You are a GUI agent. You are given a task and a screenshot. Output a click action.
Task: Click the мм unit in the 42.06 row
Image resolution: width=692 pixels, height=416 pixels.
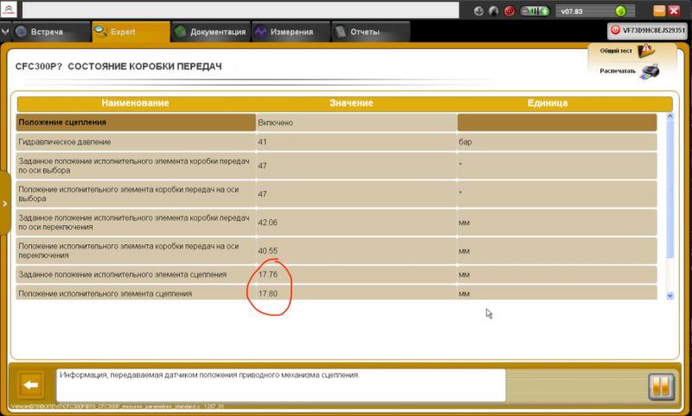pyautogui.click(x=465, y=223)
